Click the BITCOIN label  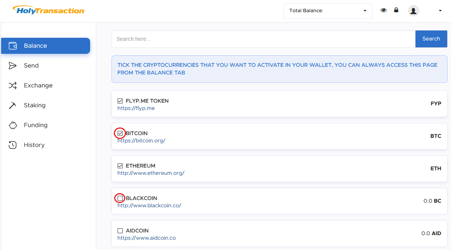pyautogui.click(x=137, y=133)
